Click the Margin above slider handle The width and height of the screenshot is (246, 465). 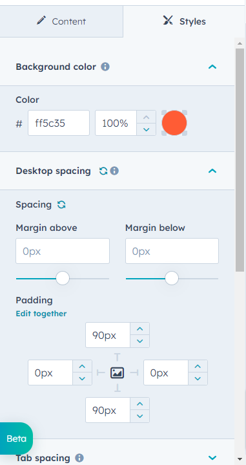63,279
